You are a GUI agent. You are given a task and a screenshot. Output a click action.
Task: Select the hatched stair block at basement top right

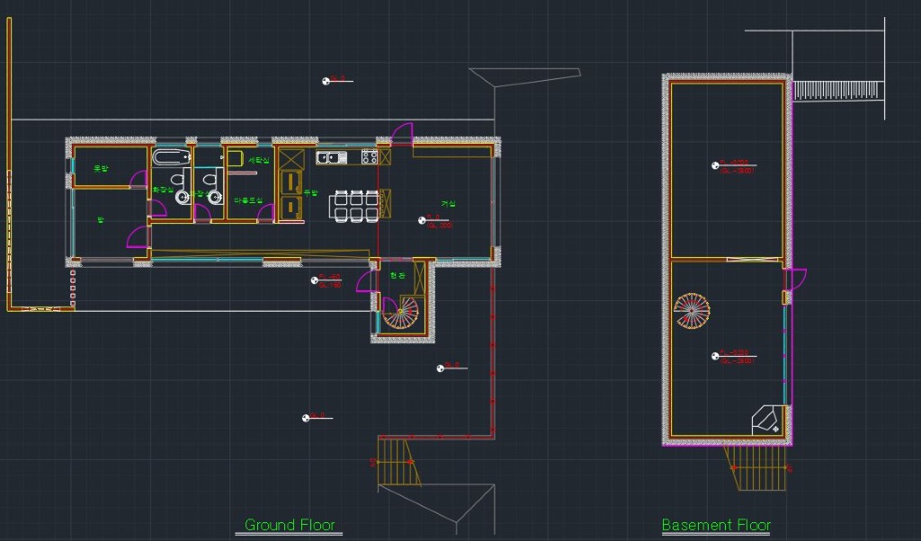coord(837,90)
